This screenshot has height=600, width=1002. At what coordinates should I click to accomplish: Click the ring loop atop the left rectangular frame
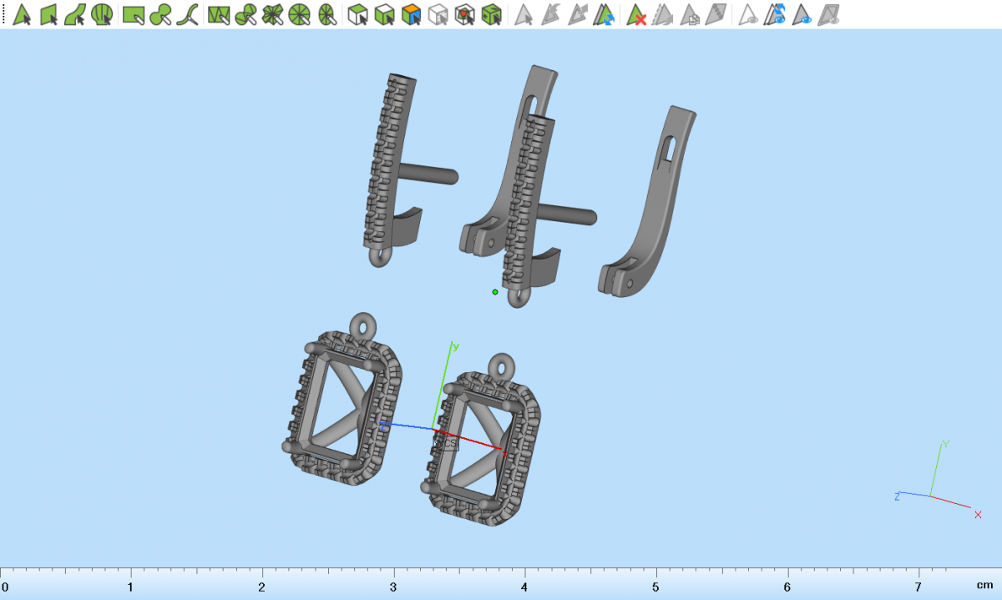tap(363, 323)
